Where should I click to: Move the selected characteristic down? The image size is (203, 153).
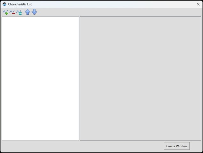[x=34, y=12]
